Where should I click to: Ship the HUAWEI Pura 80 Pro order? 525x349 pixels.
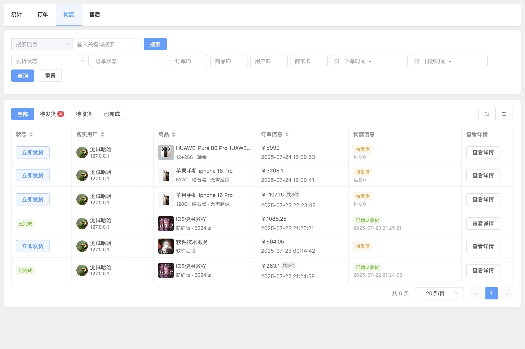pyautogui.click(x=32, y=152)
